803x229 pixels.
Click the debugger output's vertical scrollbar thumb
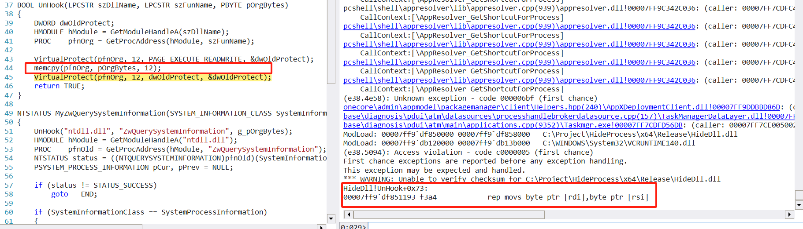click(799, 195)
